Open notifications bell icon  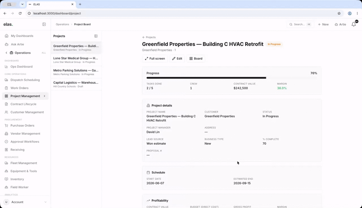354,24
